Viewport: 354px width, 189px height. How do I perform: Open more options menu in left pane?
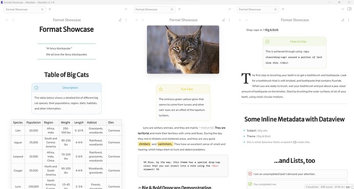tap(126, 20)
